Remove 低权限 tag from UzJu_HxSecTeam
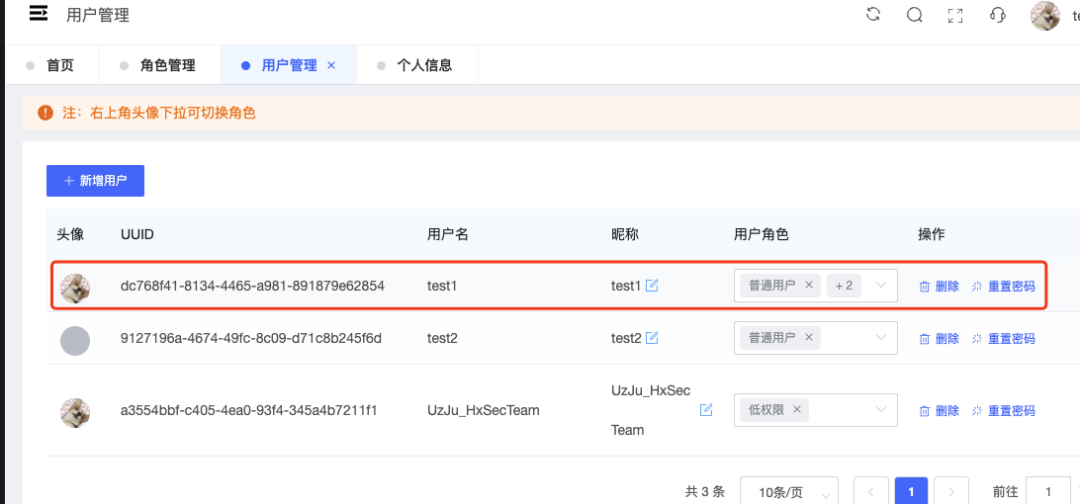The height and width of the screenshot is (504, 1080). click(796, 410)
